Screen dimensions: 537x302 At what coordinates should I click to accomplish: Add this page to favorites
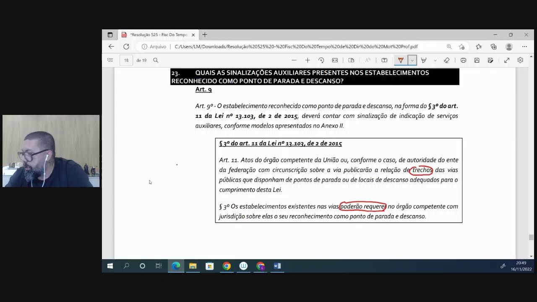click(x=462, y=47)
